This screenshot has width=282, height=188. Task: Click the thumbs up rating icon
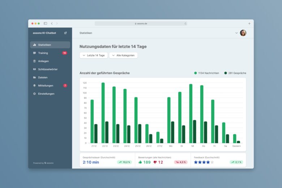tap(140, 162)
